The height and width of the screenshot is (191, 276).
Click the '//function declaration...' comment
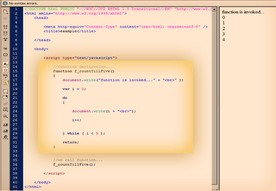pyautogui.click(x=82, y=67)
